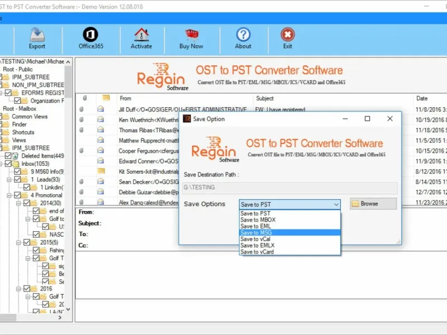Select Save to vCard option
Image resolution: width=447 pixels, height=335 pixels.
tap(257, 252)
